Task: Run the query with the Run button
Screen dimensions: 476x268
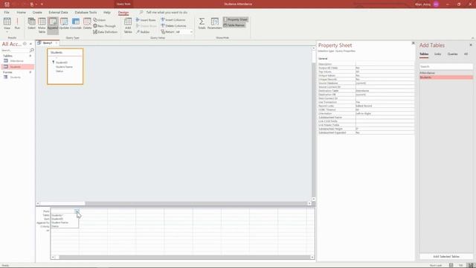Action: [x=17, y=24]
